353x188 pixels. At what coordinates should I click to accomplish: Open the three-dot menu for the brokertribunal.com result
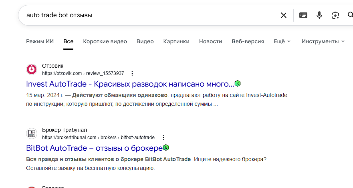tap(163, 137)
